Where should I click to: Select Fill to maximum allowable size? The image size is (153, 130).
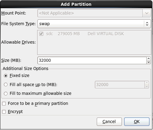tap(6, 93)
